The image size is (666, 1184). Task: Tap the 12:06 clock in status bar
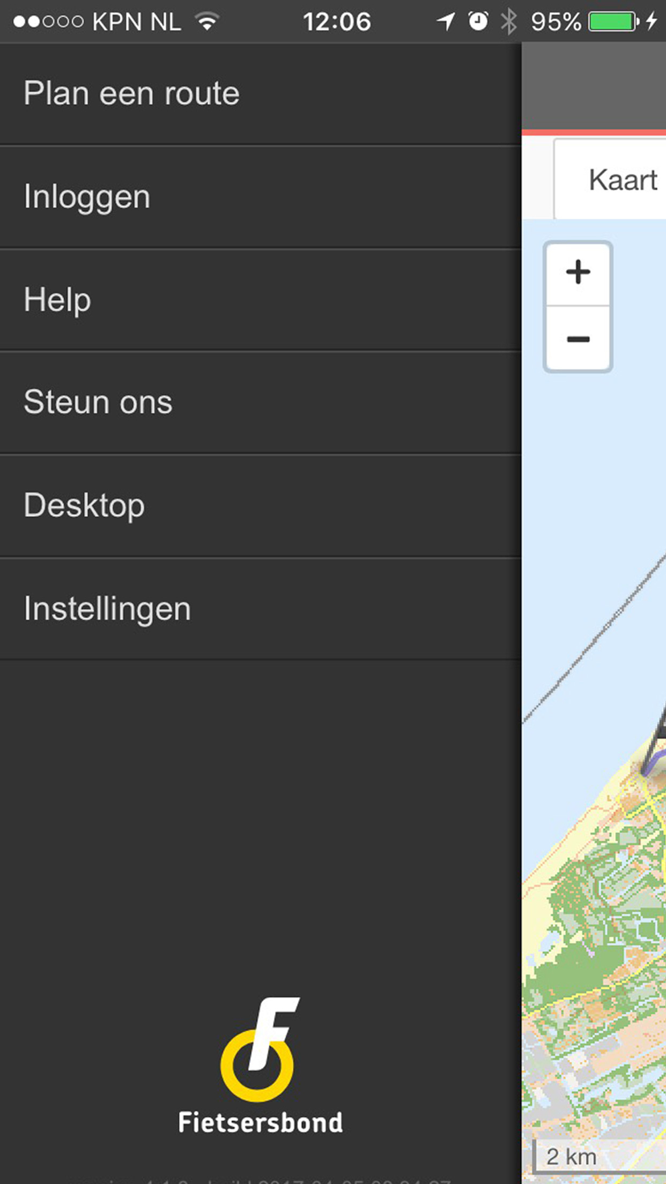[x=337, y=21]
